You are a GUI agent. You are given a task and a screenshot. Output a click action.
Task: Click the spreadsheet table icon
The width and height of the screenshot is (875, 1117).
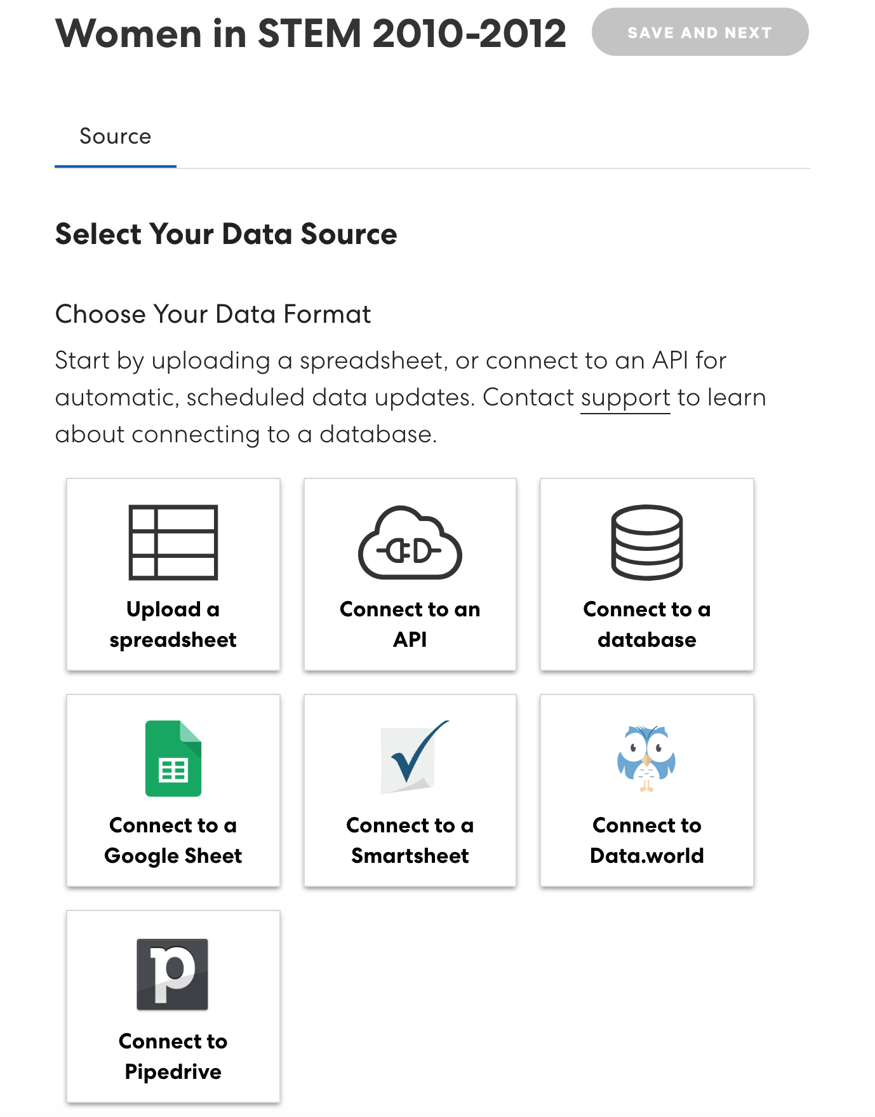pos(173,543)
